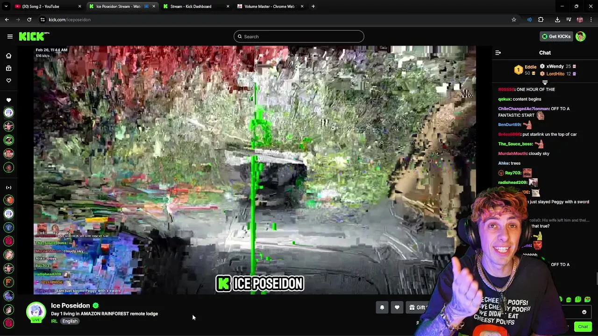Open the Gift subs button

417,308
